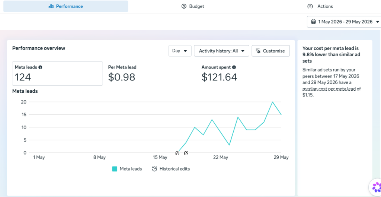Click the Actions upward arrow icon
Screen dimensions: 381x197
point(310,6)
